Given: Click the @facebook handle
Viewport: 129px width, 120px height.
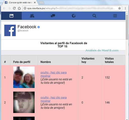Looking at the screenshot, I should (23, 31).
